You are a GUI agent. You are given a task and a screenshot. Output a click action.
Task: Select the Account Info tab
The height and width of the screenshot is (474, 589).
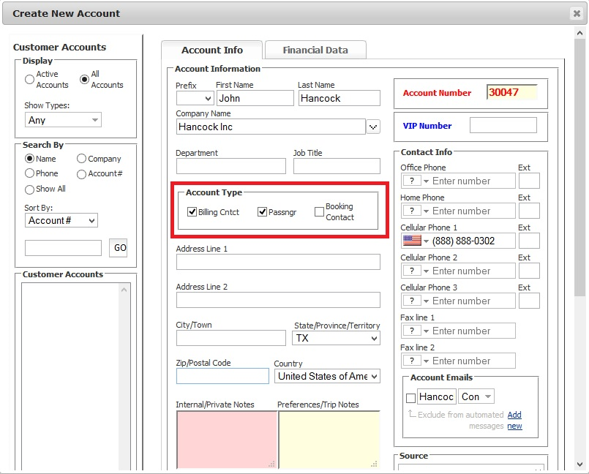coord(211,50)
